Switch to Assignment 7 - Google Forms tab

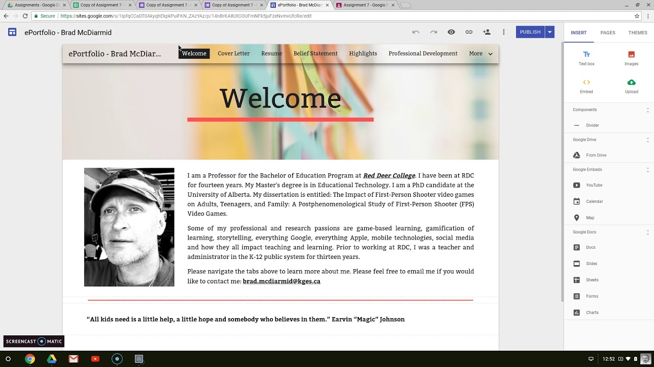pyautogui.click(x=365, y=5)
